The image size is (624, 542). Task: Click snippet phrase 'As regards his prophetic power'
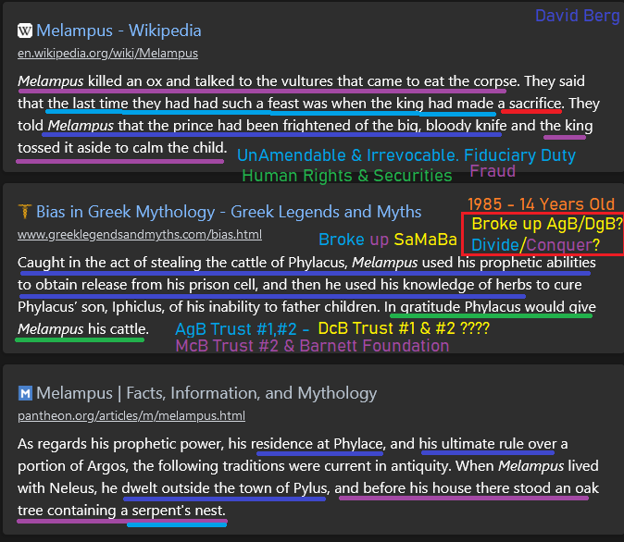coord(120,444)
